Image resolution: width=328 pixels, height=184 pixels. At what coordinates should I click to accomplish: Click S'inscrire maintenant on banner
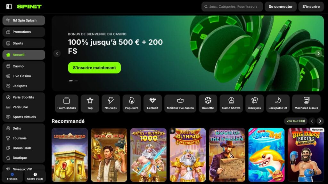tap(94, 68)
